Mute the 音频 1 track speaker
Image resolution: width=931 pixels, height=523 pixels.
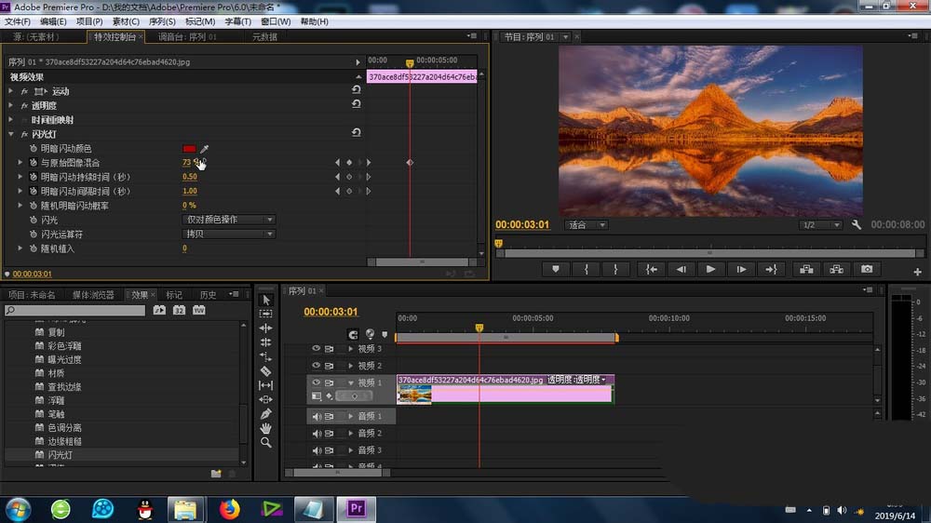(x=317, y=417)
